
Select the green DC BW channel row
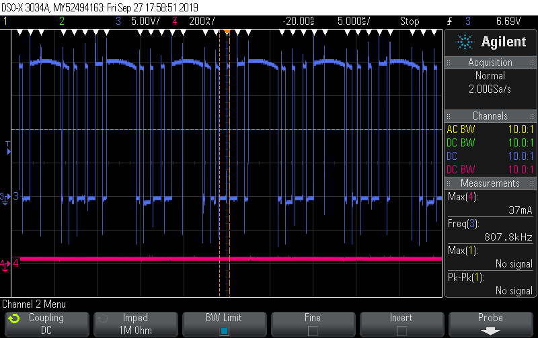tap(490, 142)
